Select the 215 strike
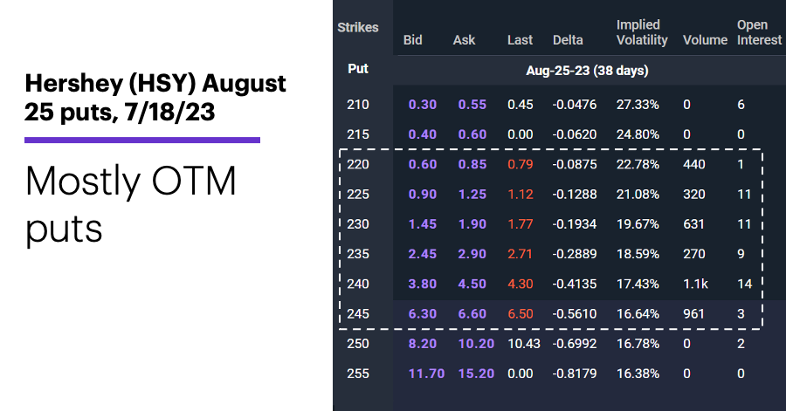The width and height of the screenshot is (786, 411). pyautogui.click(x=358, y=134)
